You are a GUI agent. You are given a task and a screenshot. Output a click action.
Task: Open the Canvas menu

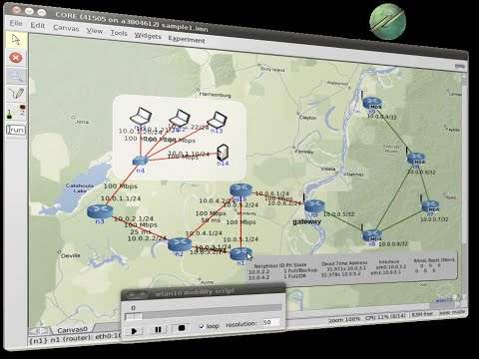66,28
